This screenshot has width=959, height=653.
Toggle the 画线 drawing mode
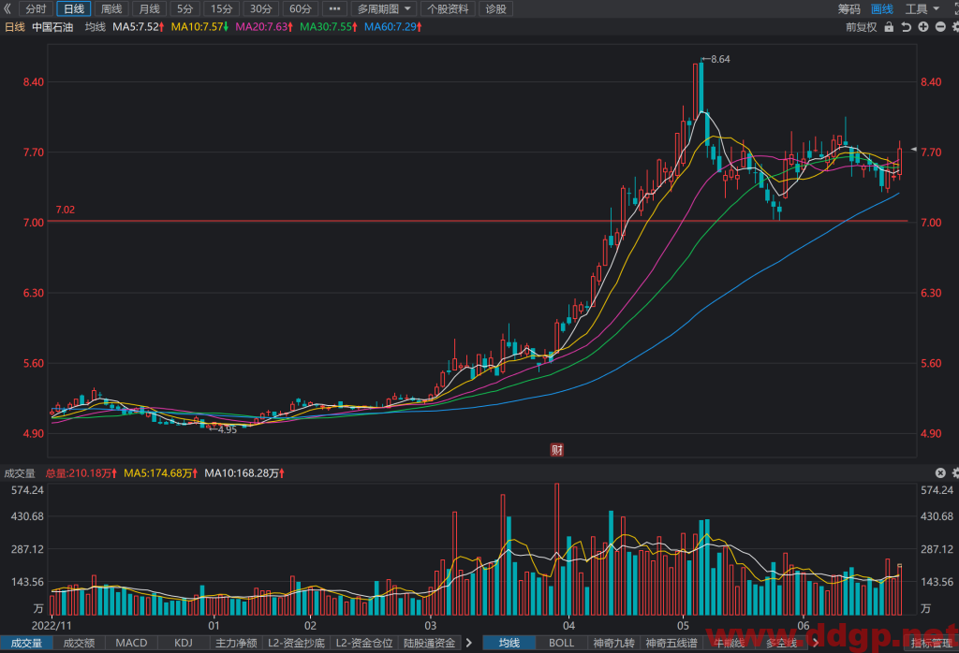click(x=882, y=8)
